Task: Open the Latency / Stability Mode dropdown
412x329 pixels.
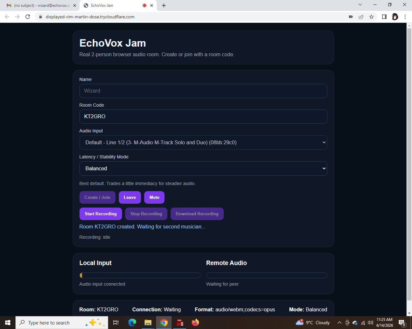Action: pos(203,168)
